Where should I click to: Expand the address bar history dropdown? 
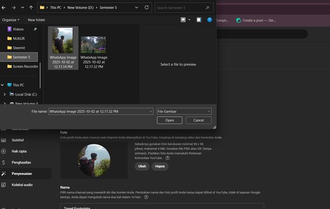[x=137, y=8]
